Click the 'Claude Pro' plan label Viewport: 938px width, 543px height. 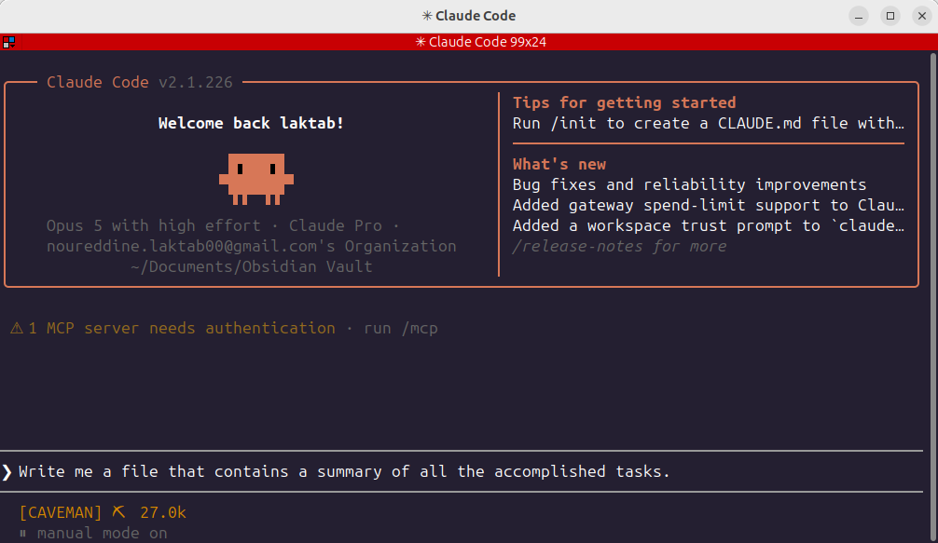click(336, 225)
